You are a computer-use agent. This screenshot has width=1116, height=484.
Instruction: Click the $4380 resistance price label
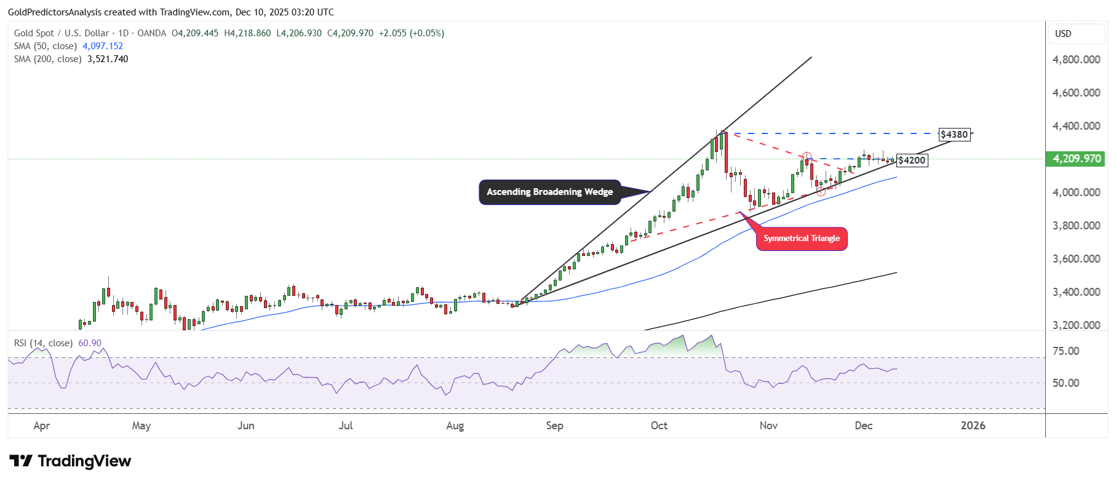(954, 134)
